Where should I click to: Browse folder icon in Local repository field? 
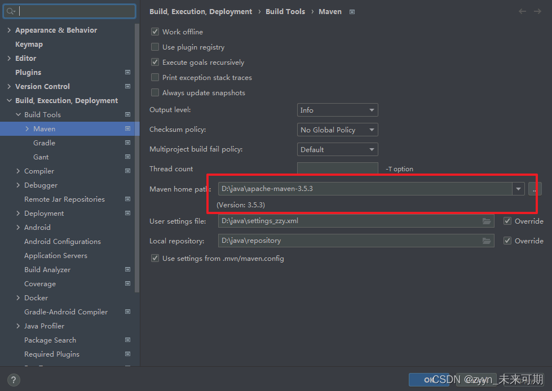coord(487,241)
